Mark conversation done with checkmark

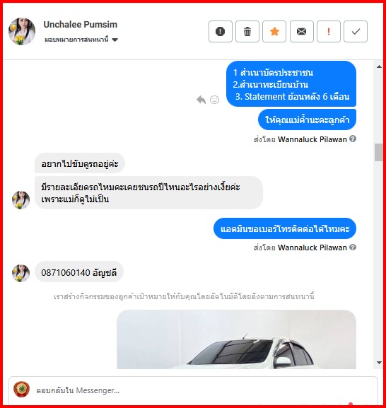[356, 32]
